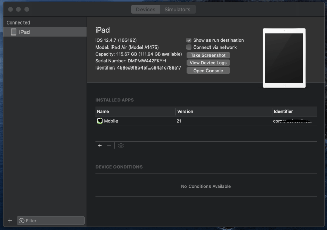The height and width of the screenshot is (230, 327).
Task: Switch to the Devices tab
Action: pyautogui.click(x=146, y=9)
